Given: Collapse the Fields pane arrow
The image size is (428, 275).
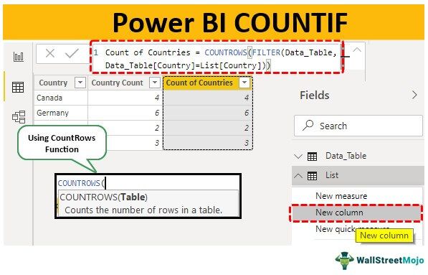Looking at the screenshot, I should point(414,95).
